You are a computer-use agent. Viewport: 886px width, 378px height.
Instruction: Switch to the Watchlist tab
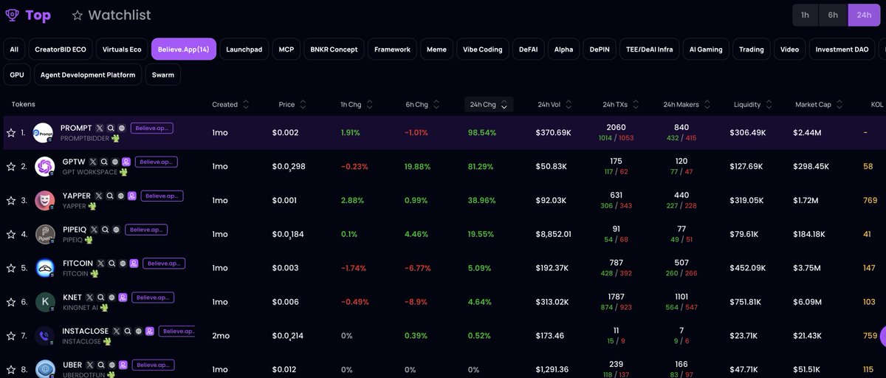(x=111, y=15)
